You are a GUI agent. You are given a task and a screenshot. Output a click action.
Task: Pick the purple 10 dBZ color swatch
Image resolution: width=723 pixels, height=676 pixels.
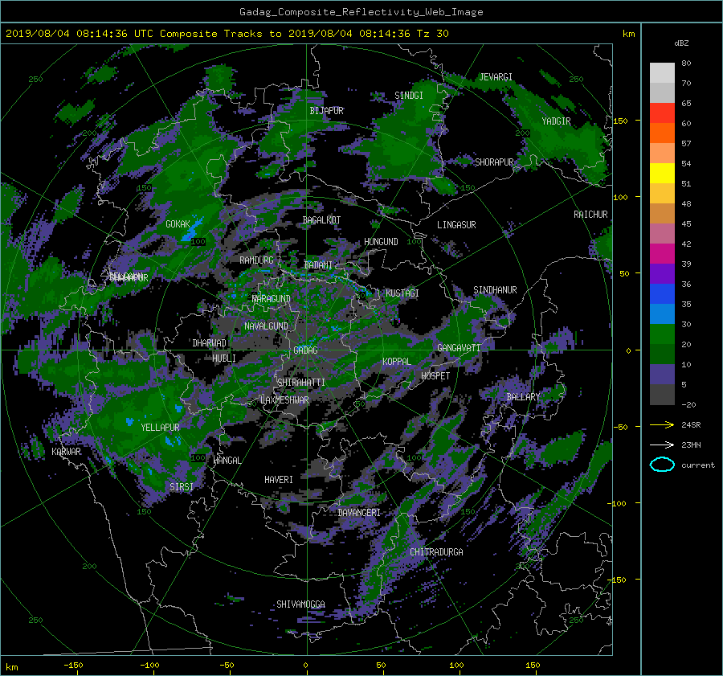pyautogui.click(x=662, y=374)
